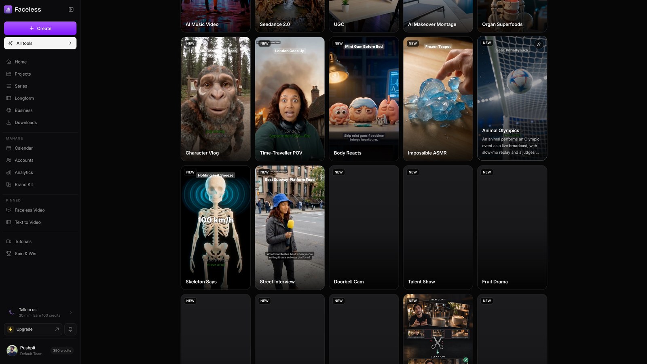Screen dimensions: 647x364
Task: Click the Projects folder icon
Action: click(9, 74)
